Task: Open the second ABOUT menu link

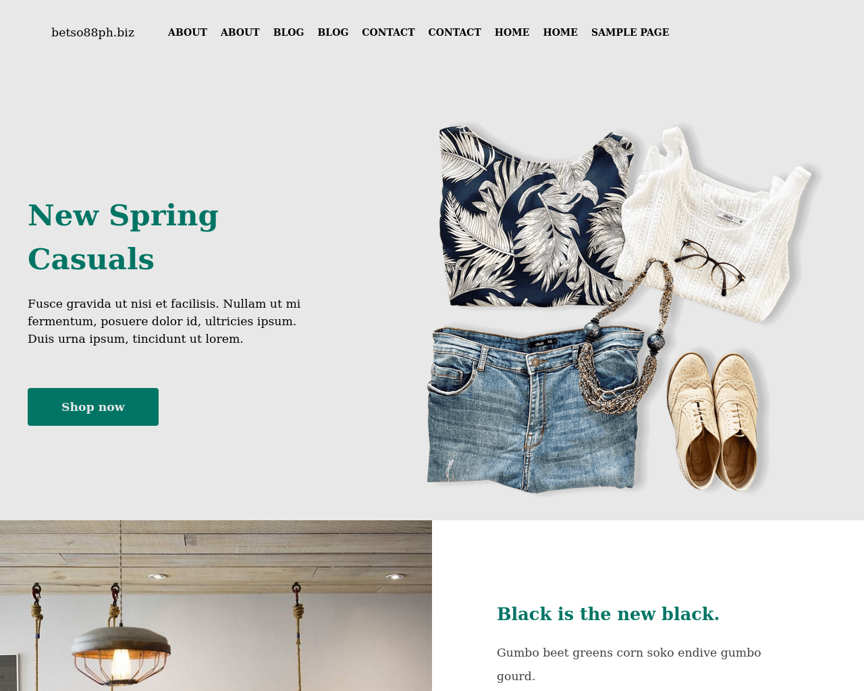Action: coord(240,32)
